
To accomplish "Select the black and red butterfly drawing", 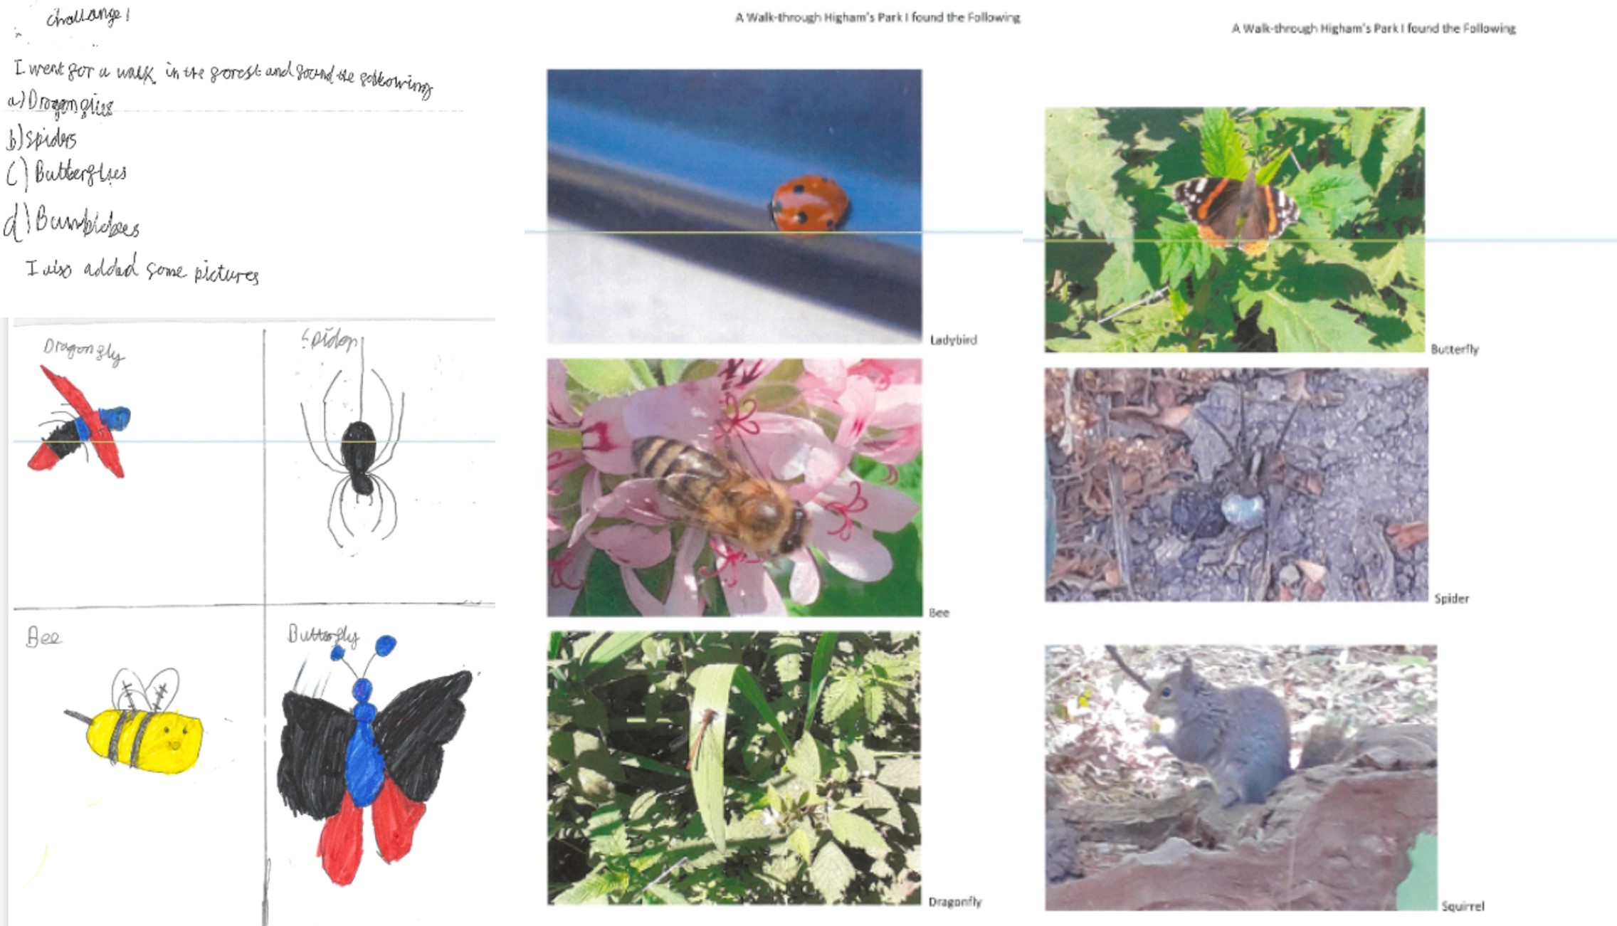I will point(376,760).
